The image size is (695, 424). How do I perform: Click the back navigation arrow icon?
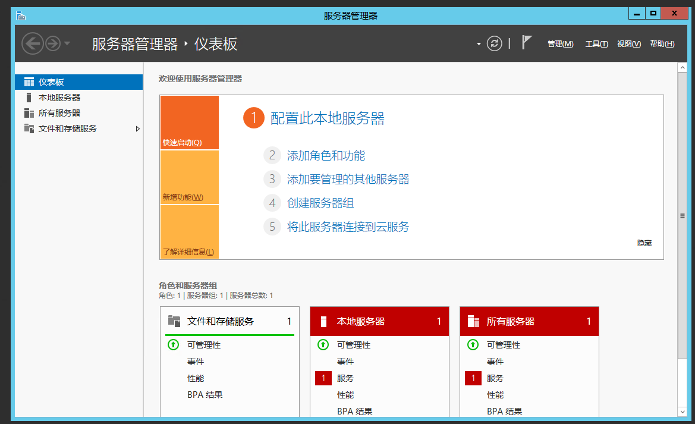coord(32,43)
